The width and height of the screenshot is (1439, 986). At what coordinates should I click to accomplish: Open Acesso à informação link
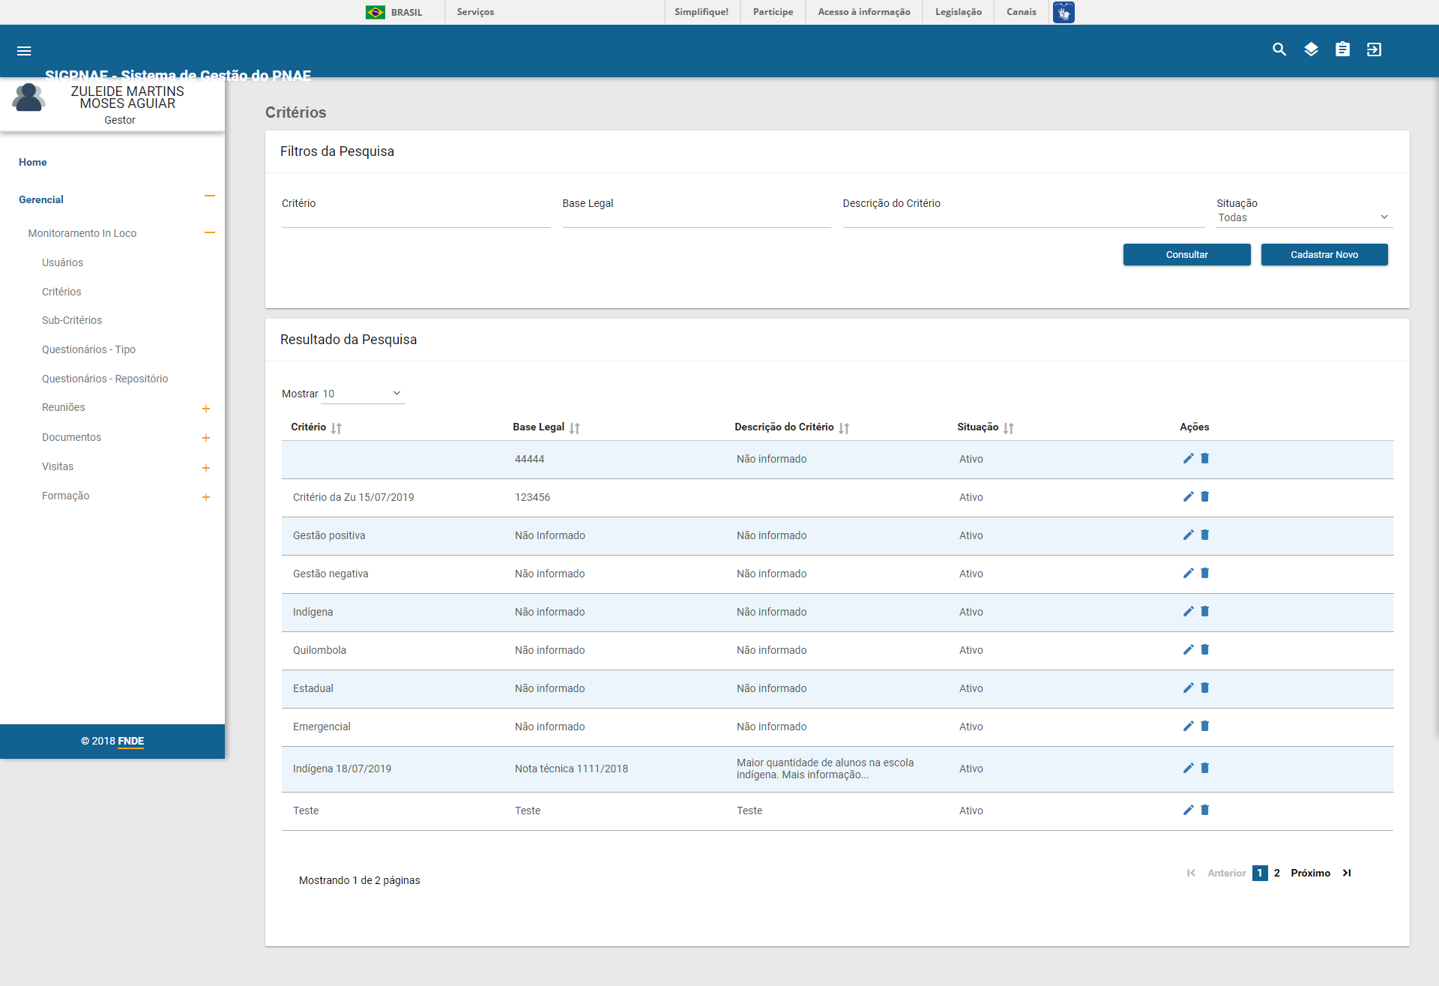(x=864, y=12)
